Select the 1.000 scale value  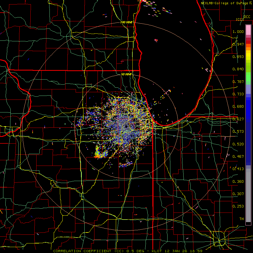pyautogui.click(x=238, y=31)
